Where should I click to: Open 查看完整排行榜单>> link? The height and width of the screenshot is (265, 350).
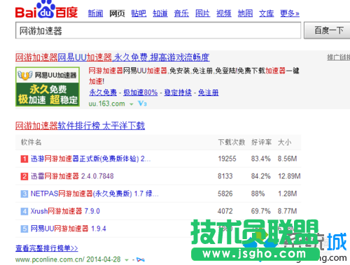pos(47,248)
